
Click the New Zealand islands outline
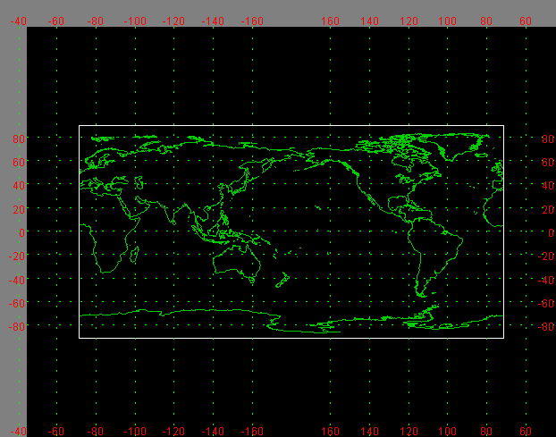point(282,280)
